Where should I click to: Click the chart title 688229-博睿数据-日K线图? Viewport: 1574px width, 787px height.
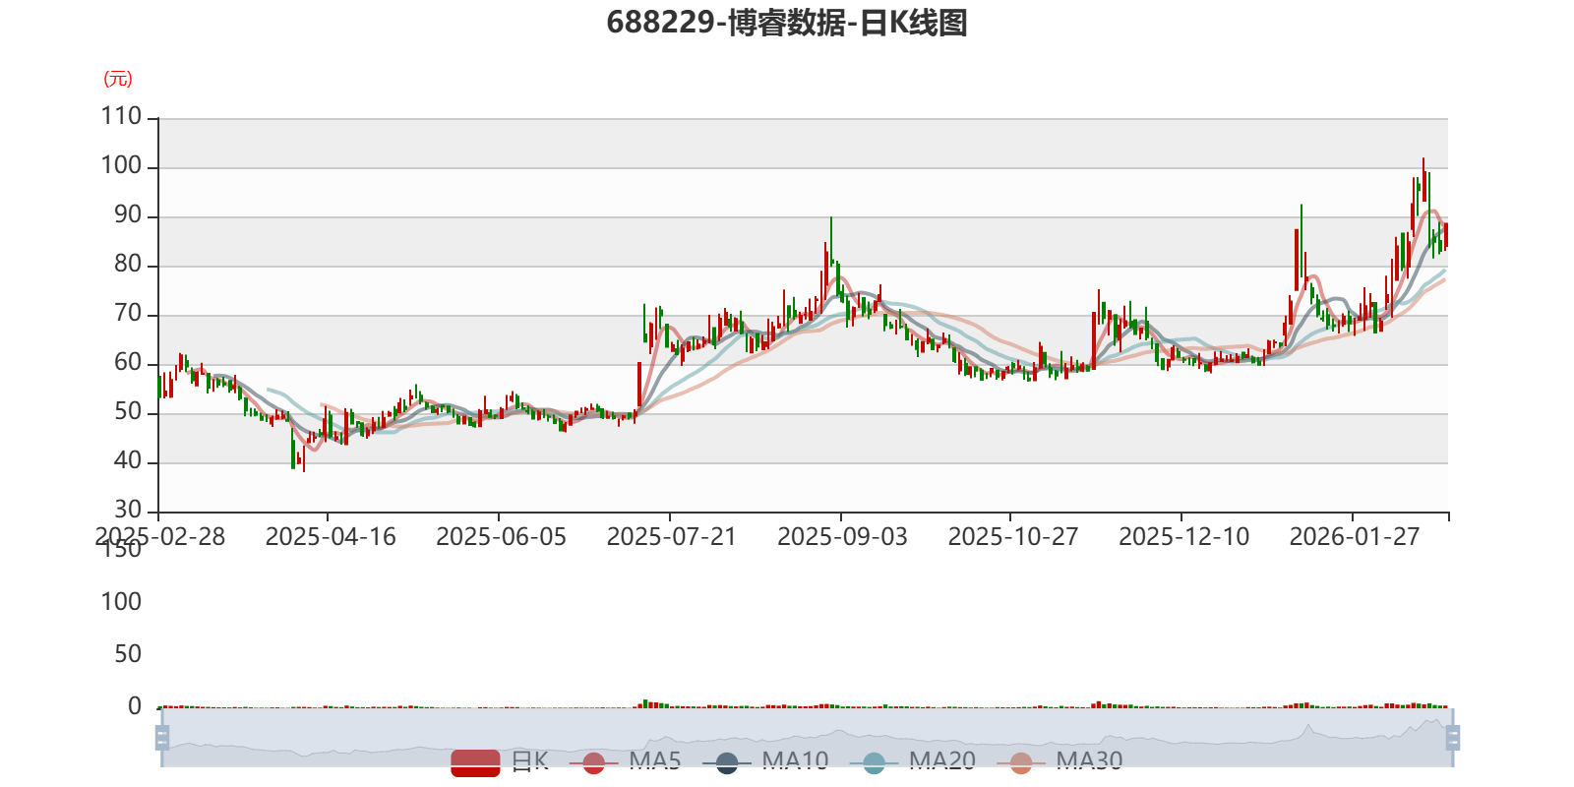coord(787,23)
